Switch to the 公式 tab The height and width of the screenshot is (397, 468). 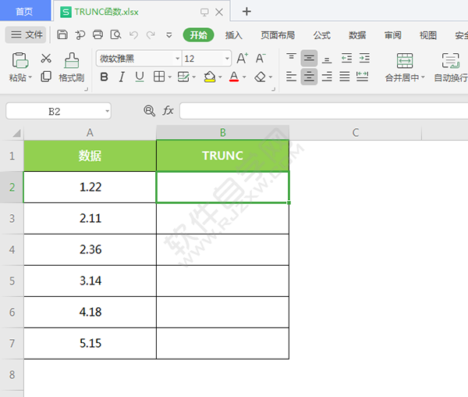[x=321, y=35]
